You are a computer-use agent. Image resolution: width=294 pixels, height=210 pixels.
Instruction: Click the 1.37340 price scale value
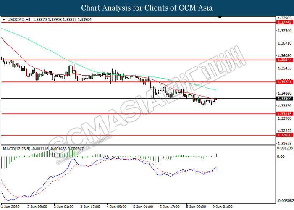coord(285,31)
